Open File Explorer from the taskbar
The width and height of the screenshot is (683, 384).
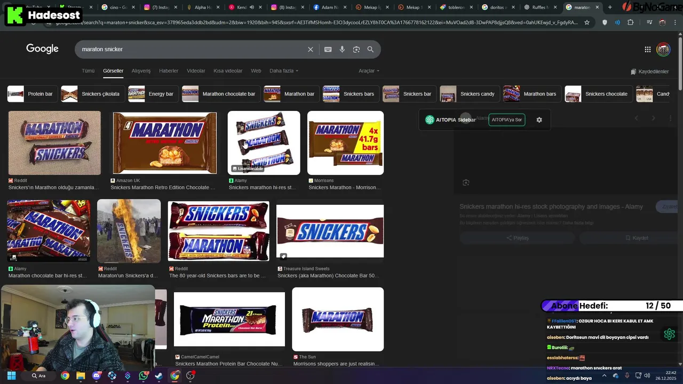tap(81, 375)
